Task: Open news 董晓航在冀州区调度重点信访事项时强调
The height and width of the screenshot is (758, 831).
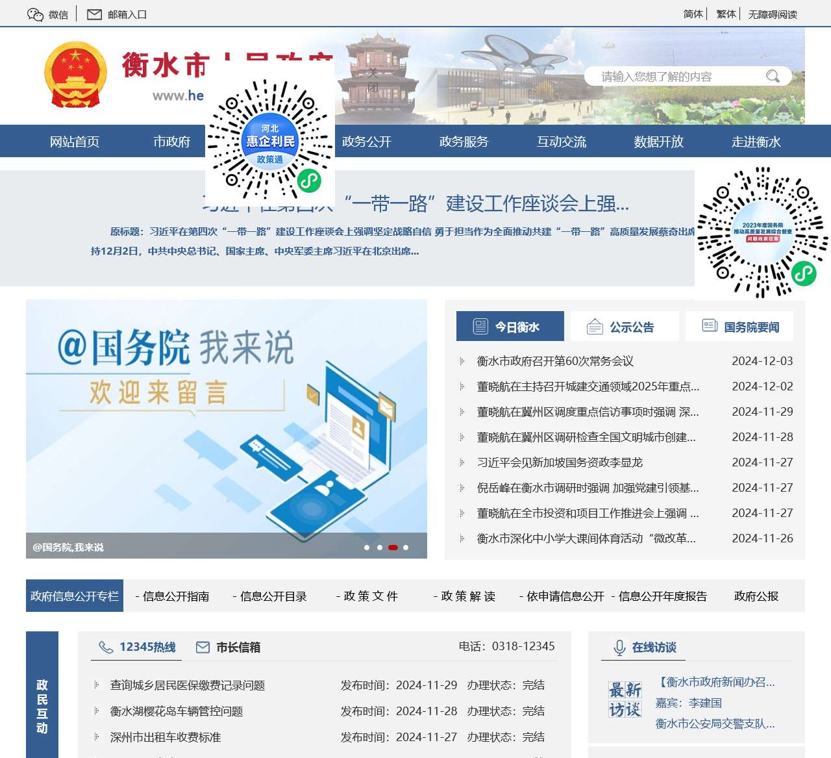Action: pyautogui.click(x=588, y=412)
